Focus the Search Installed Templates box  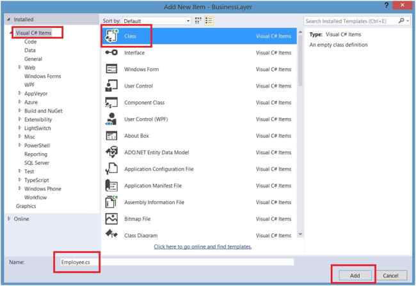pos(351,21)
